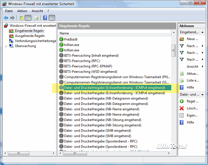
Task: Click the Aktua... refresh action link
Action: (192, 74)
